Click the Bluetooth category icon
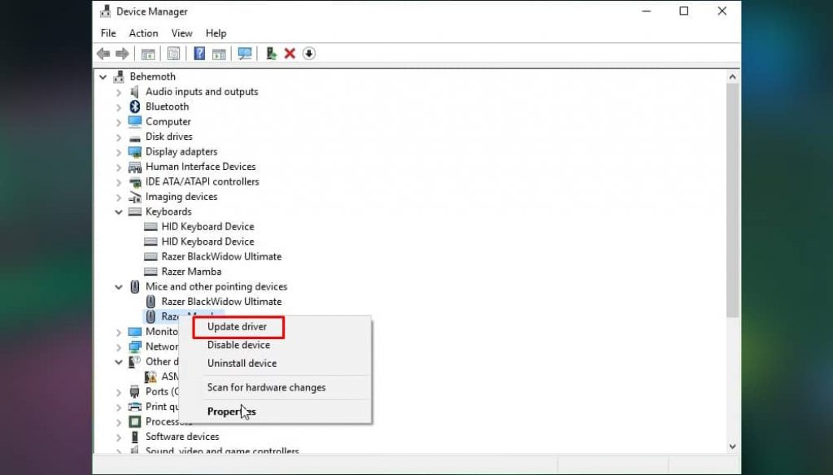This screenshot has height=475, width=833. click(x=135, y=107)
